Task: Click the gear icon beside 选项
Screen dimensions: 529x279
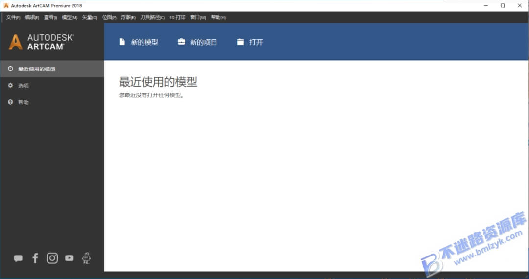Action: pos(10,86)
